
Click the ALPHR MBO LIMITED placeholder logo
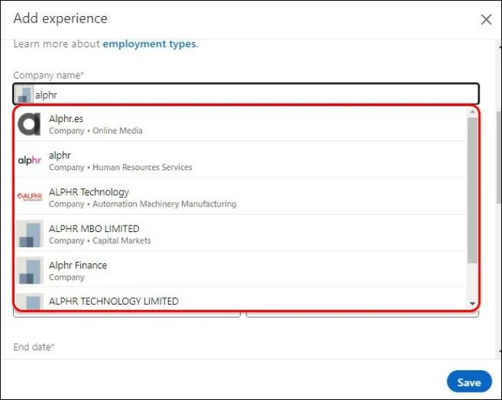point(29,233)
